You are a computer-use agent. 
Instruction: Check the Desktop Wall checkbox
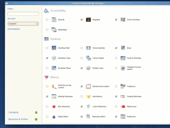[x=47, y=48]
